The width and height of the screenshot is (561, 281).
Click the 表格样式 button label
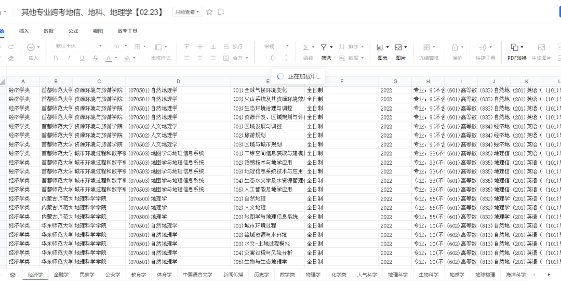[x=161, y=58]
